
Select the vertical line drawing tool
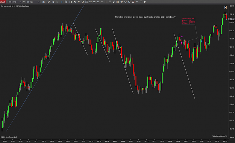tap(106, 2)
